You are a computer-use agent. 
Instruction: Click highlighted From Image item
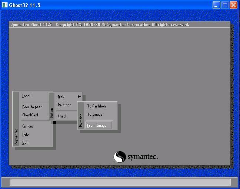98,125
